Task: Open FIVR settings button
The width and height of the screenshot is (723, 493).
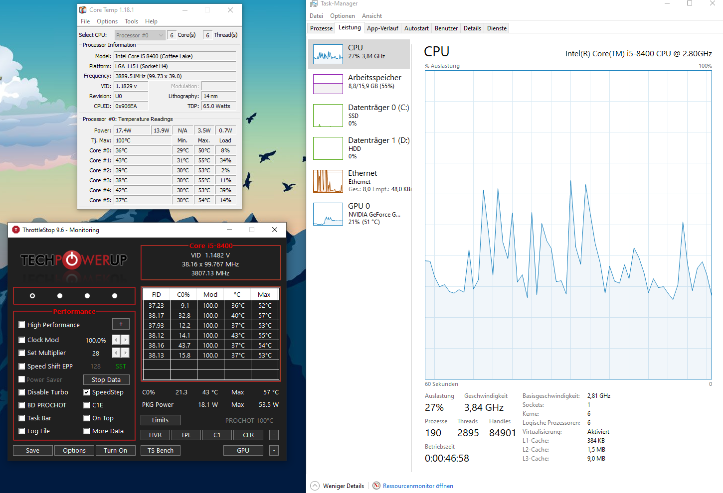Action: point(155,435)
